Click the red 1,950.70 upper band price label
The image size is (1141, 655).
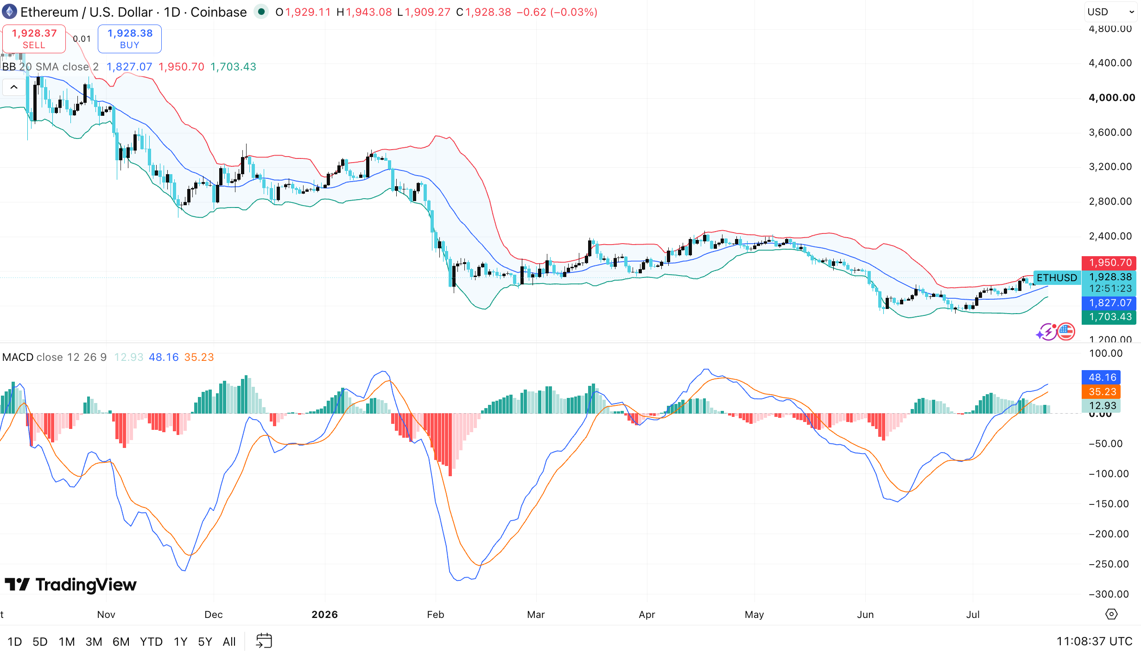(x=1109, y=263)
